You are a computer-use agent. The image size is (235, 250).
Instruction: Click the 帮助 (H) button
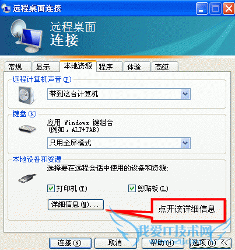click(163, 243)
